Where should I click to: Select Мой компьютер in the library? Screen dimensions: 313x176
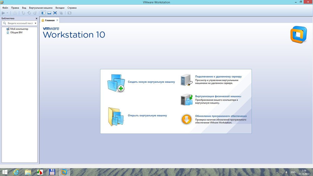[x=19, y=29]
